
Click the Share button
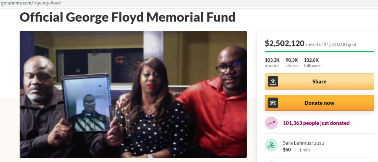(320, 82)
